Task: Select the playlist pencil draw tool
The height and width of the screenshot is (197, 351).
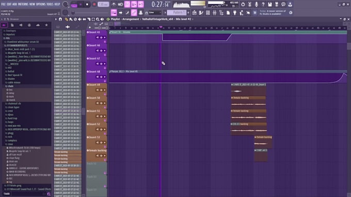Action: [66, 20]
